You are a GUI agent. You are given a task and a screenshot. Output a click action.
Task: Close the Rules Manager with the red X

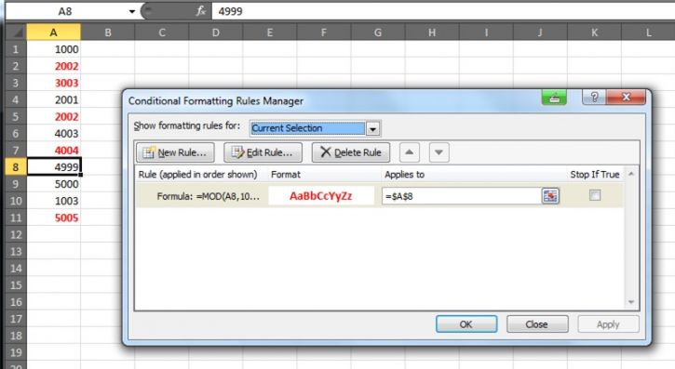pyautogui.click(x=626, y=98)
